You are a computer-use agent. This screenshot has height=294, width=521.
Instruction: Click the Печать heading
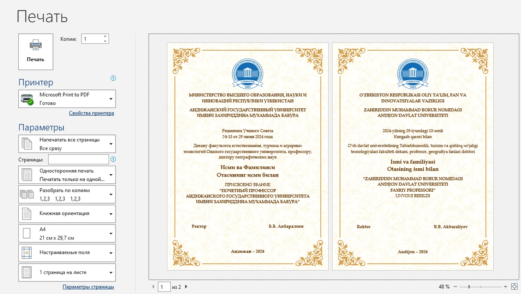click(x=42, y=17)
